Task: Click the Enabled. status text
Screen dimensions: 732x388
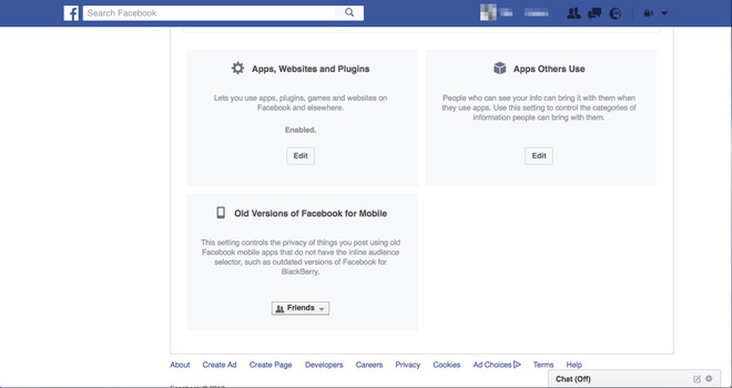Action: tap(300, 130)
